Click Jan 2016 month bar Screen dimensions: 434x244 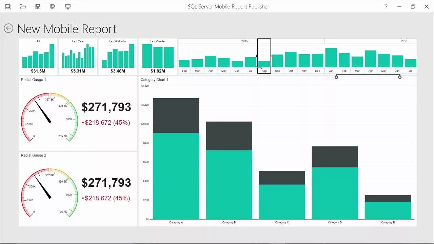(331, 57)
